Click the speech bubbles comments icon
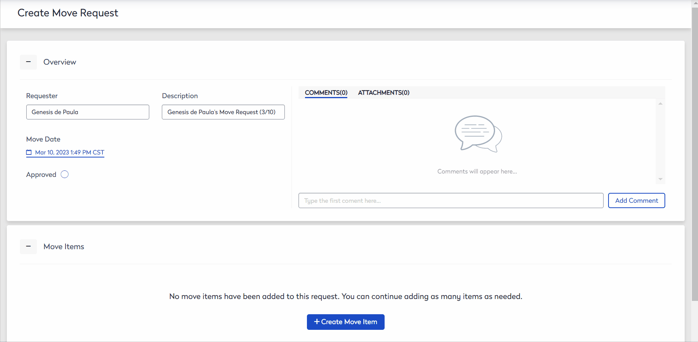Viewport: 698px width, 342px height. tap(478, 134)
